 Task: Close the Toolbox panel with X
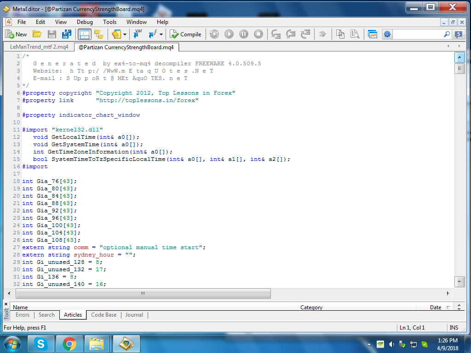(6, 304)
